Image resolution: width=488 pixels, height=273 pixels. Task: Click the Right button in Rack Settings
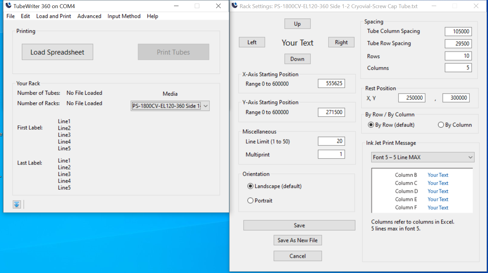341,42
